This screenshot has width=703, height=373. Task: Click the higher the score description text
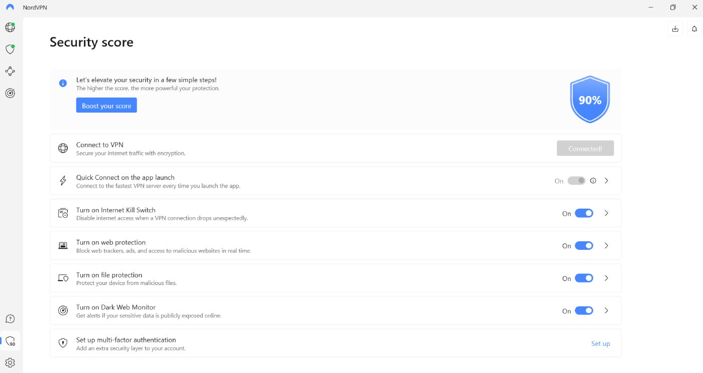point(148,88)
